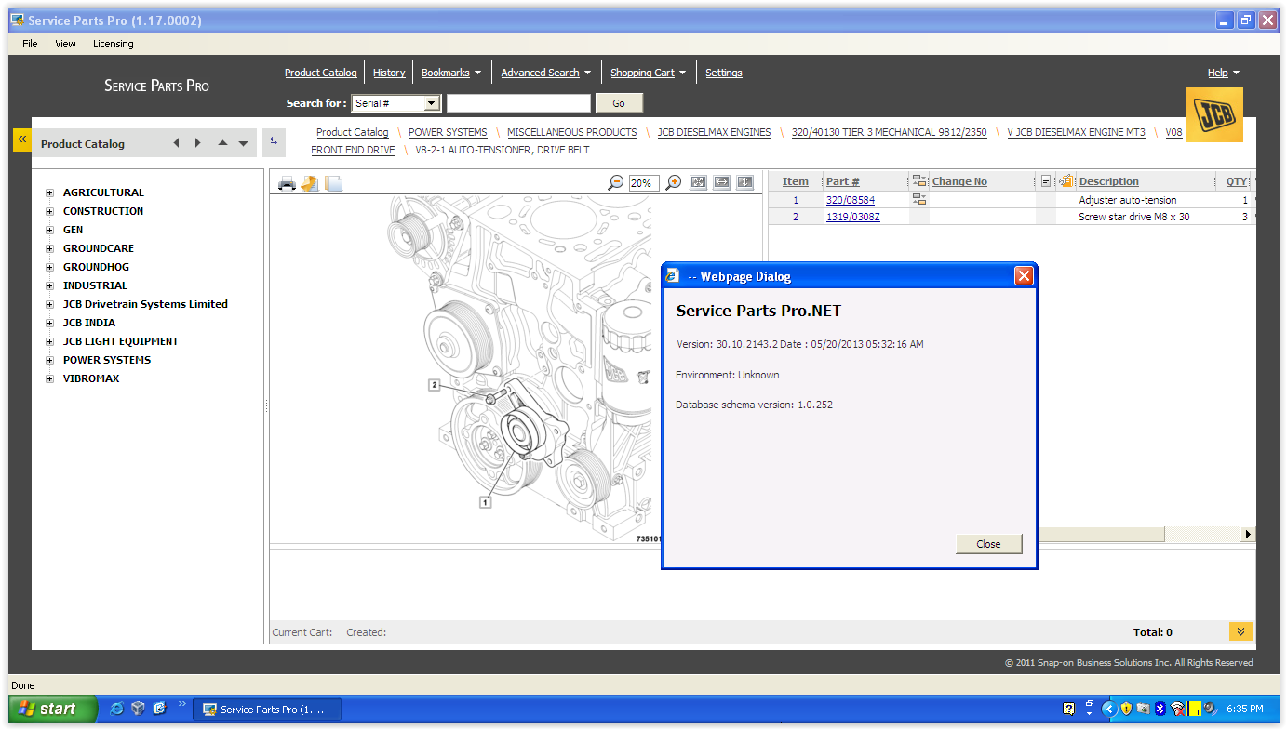Screen dimensions: 1287x730
Task: Click the left arrow in Product Catalog header
Action: click(x=177, y=143)
